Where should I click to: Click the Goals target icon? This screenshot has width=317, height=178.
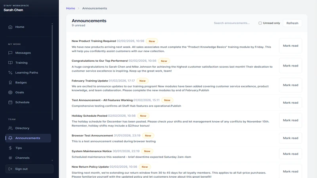pyautogui.click(x=10, y=92)
